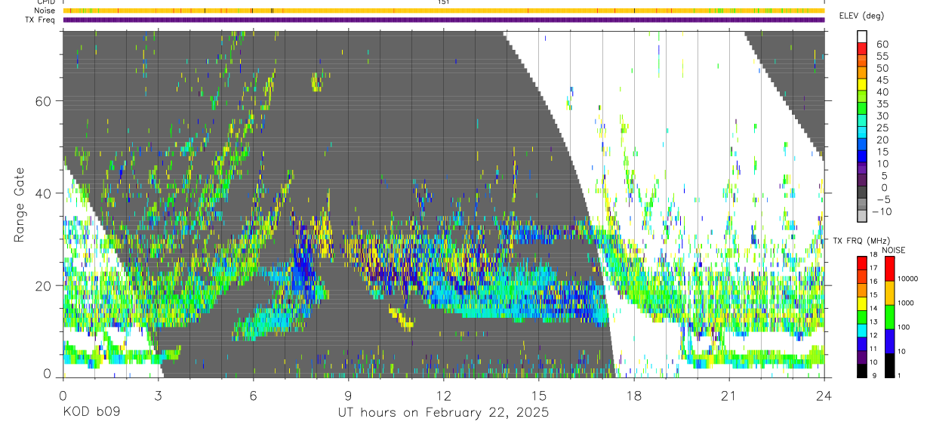Click the orange Noise strip bar
This screenshot has width=927, height=428.
pyautogui.click(x=443, y=11)
